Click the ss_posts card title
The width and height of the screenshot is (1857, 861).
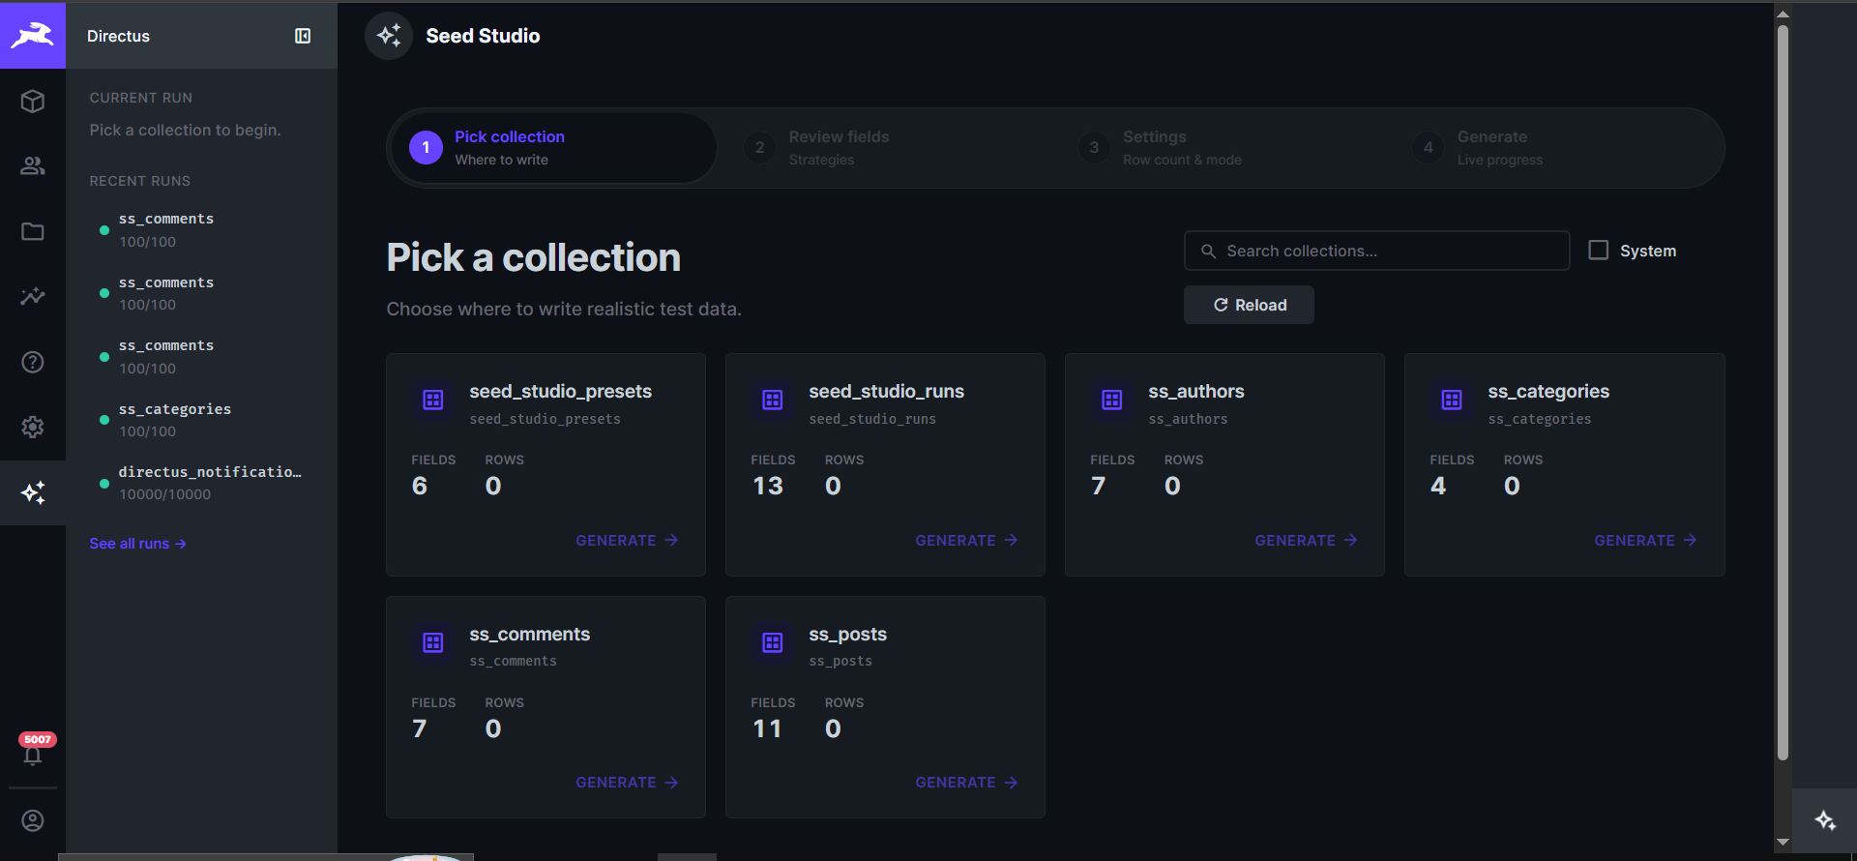pyautogui.click(x=848, y=635)
